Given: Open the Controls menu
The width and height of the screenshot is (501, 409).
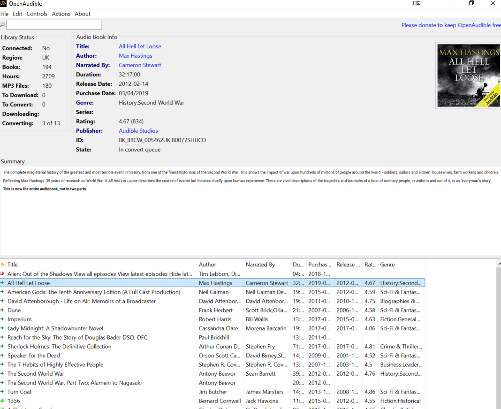Looking at the screenshot, I should (x=37, y=14).
